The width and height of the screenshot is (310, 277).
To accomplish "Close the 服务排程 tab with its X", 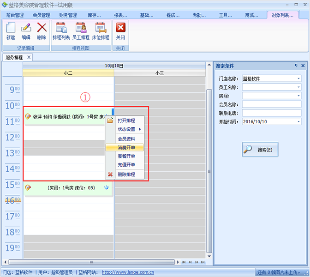I will [x=29, y=57].
